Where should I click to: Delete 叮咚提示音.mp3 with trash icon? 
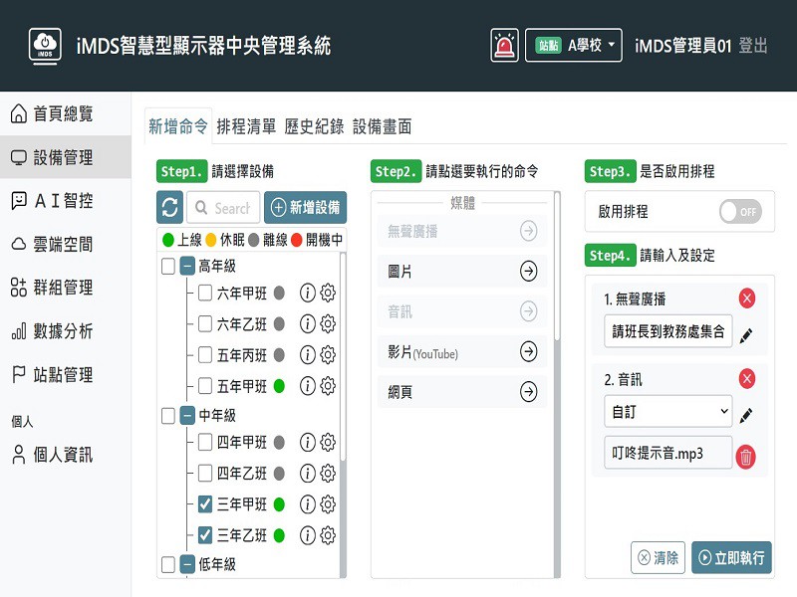pos(745,457)
